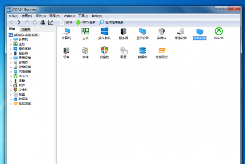Click the 驱动程序更新 toolbar button

(x=112, y=22)
